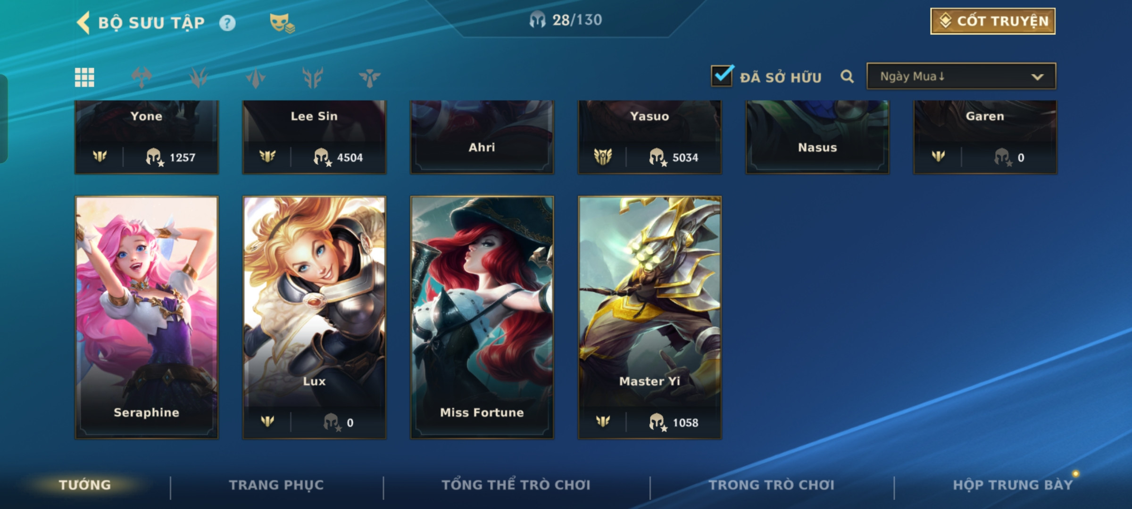Select the Seraphine champion card
The width and height of the screenshot is (1132, 509).
[147, 317]
